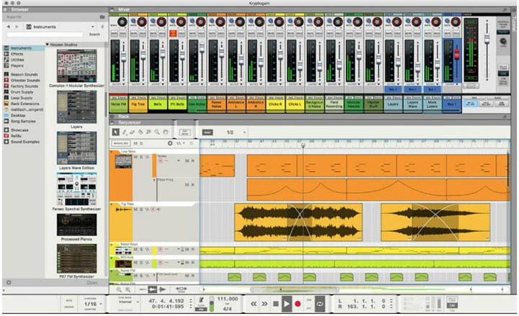Screen dimensions: 519x316
Task: Solo the Fig Tree mixer channel
Action: (x=143, y=34)
